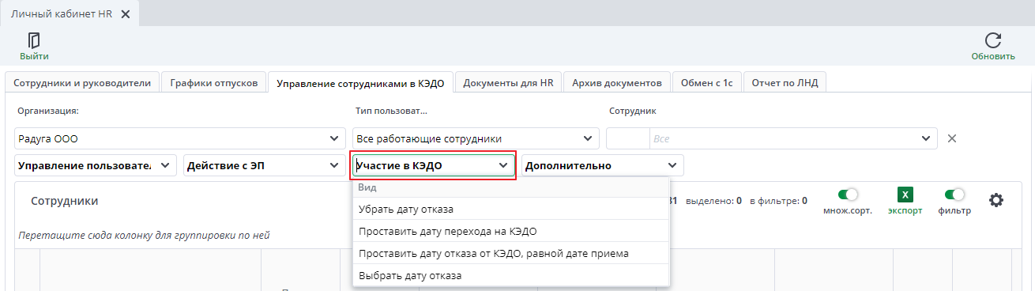Open the Организация dropdown Радуга ООО
The width and height of the screenshot is (1035, 291).
point(180,138)
